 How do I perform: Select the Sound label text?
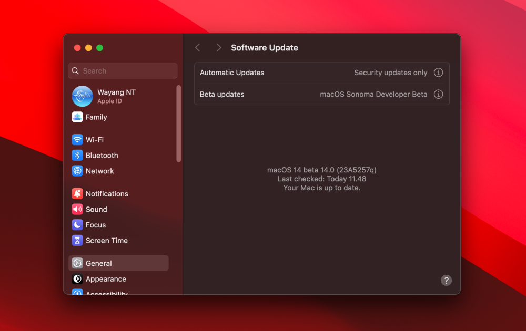tap(96, 210)
